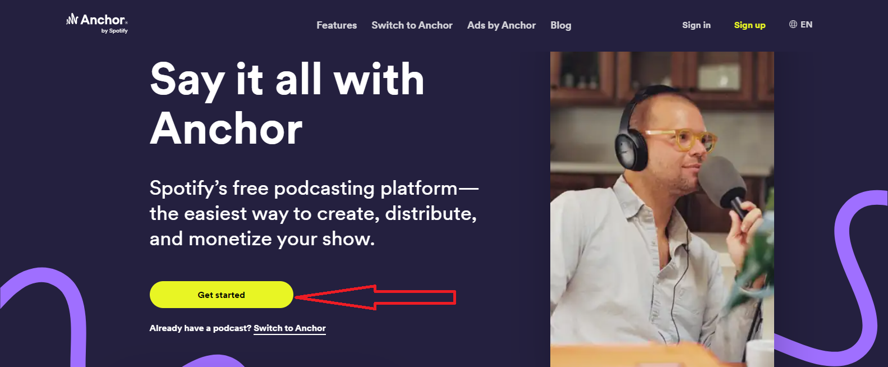The image size is (888, 367).
Task: Click the 'Say it all with Anchor' heading
Action: [287, 104]
